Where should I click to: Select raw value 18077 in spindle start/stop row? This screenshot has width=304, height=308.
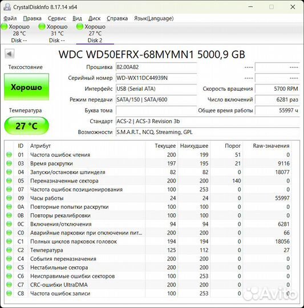click(x=282, y=172)
